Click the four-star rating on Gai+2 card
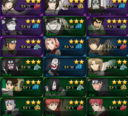 [117, 21]
